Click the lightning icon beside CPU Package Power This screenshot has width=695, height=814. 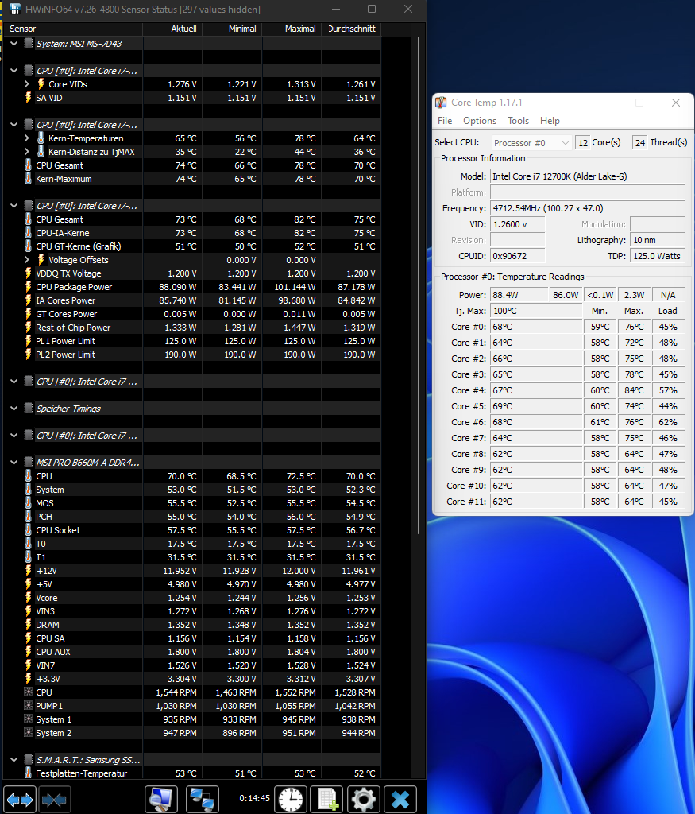[29, 286]
